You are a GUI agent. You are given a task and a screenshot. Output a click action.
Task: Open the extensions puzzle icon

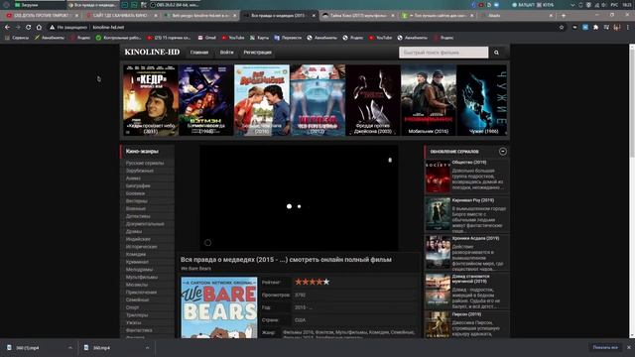tap(595, 27)
